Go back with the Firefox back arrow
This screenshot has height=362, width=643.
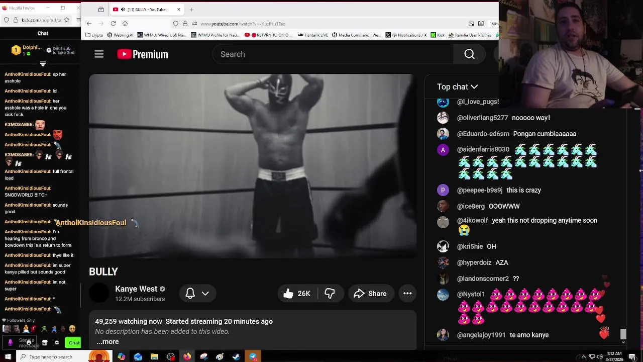click(89, 24)
